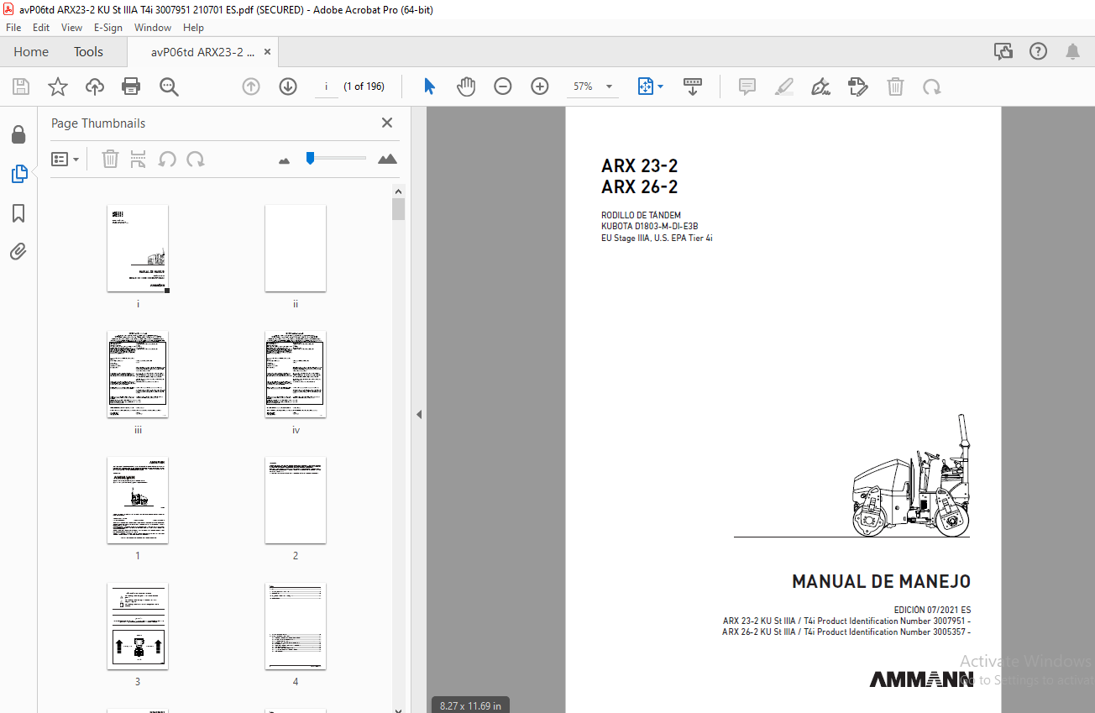
Task: Select the avP06td ARX23-2 document tab
Action: click(x=202, y=52)
